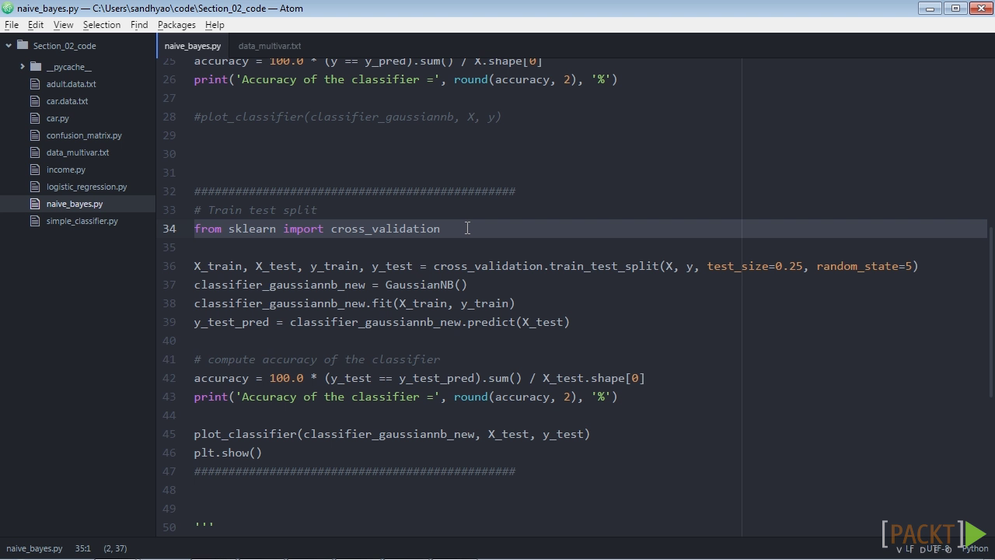Open logistic_regression.py from the tree
995x560 pixels.
(86, 187)
